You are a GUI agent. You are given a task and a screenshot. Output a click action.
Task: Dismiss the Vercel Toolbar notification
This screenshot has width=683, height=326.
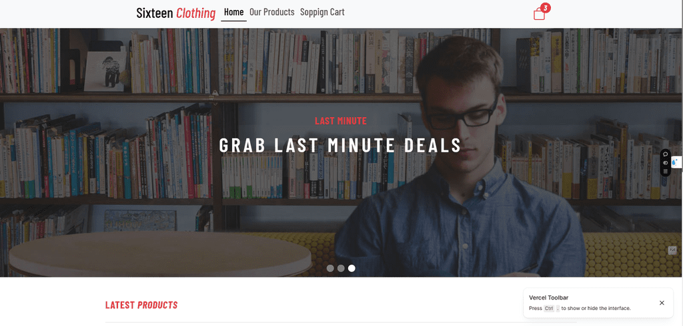tap(662, 303)
